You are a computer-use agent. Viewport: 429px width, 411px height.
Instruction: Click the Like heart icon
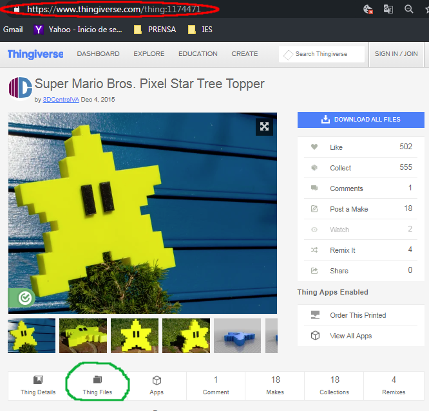click(314, 147)
